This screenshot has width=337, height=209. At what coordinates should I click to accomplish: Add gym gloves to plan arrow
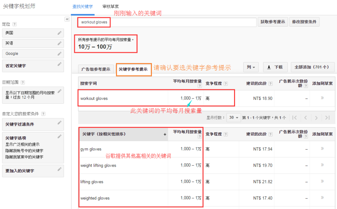click(x=322, y=148)
